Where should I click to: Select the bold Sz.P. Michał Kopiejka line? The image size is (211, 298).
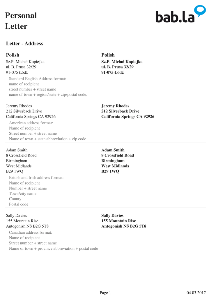coord(122,62)
